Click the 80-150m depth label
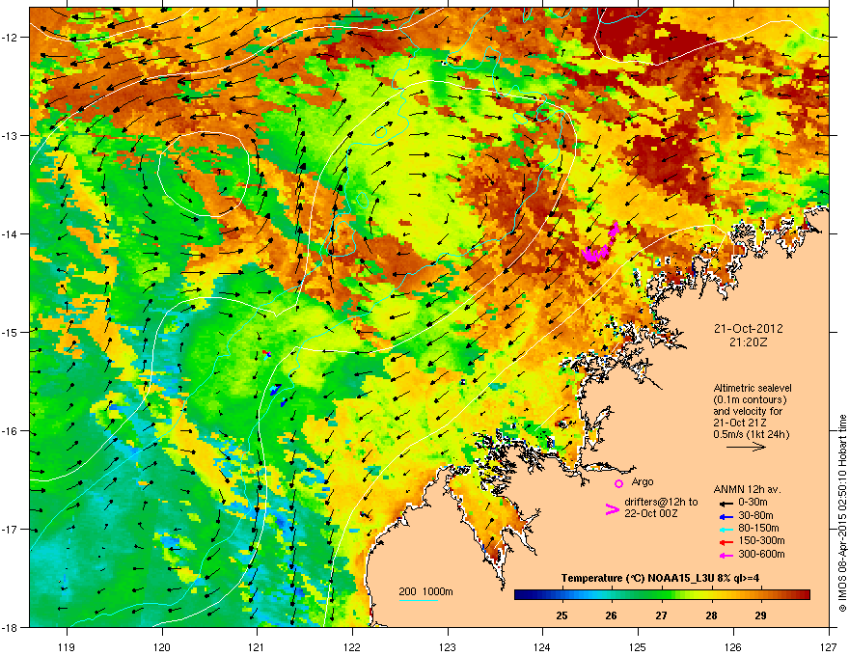Image resolution: width=849 pixels, height=656 pixels. [x=758, y=529]
